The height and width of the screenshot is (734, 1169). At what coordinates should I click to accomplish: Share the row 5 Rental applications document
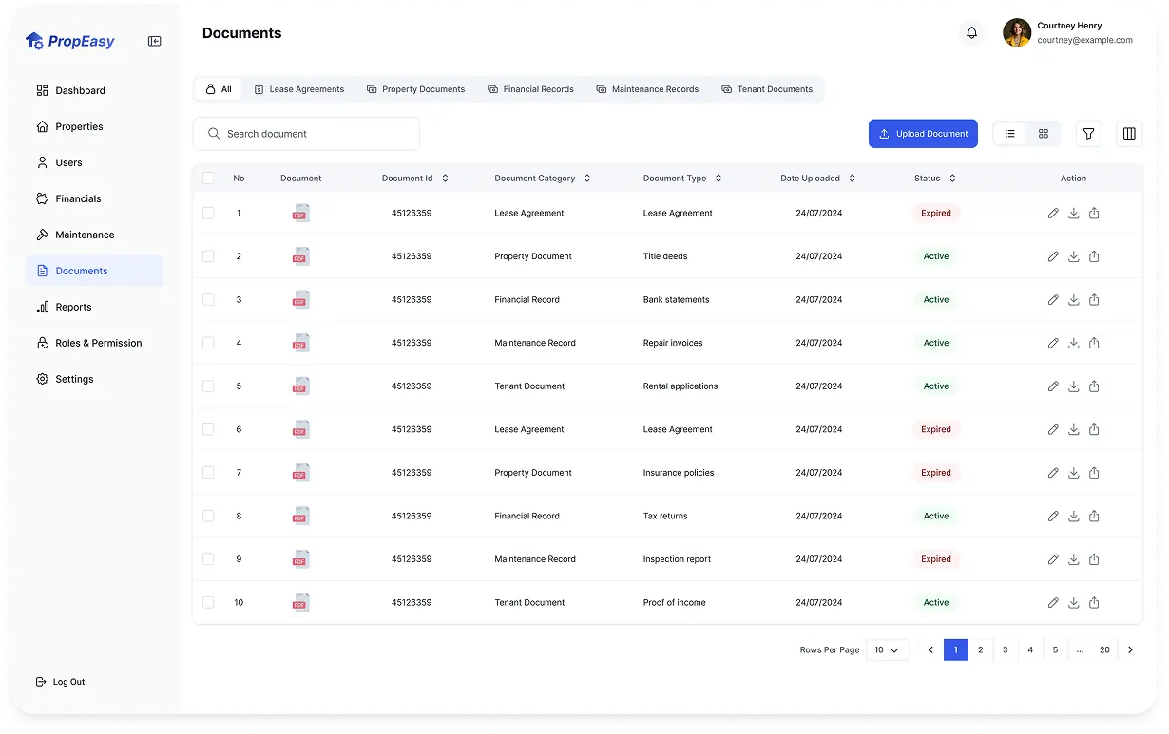1094,386
